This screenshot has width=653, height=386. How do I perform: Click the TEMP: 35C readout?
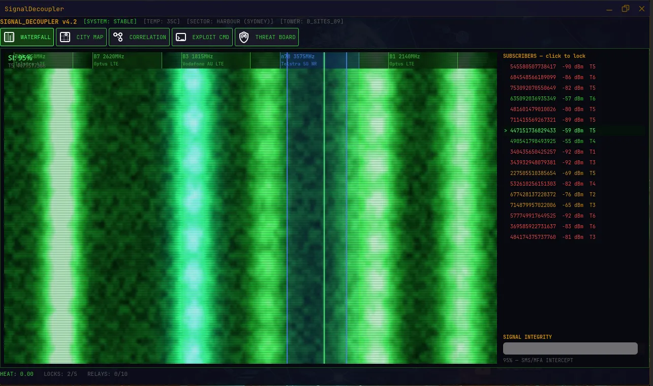tap(162, 21)
